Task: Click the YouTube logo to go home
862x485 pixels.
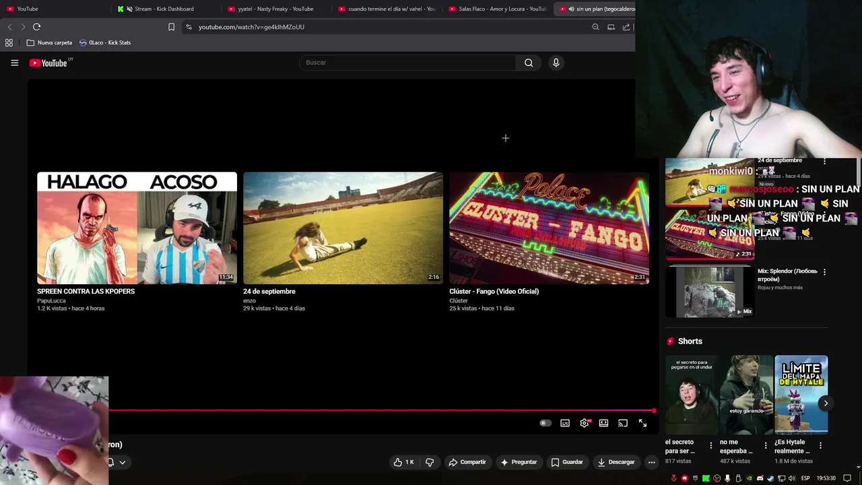Action: point(48,63)
